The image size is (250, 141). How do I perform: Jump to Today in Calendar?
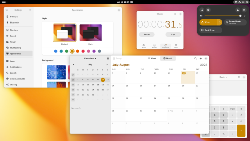coord(117,58)
